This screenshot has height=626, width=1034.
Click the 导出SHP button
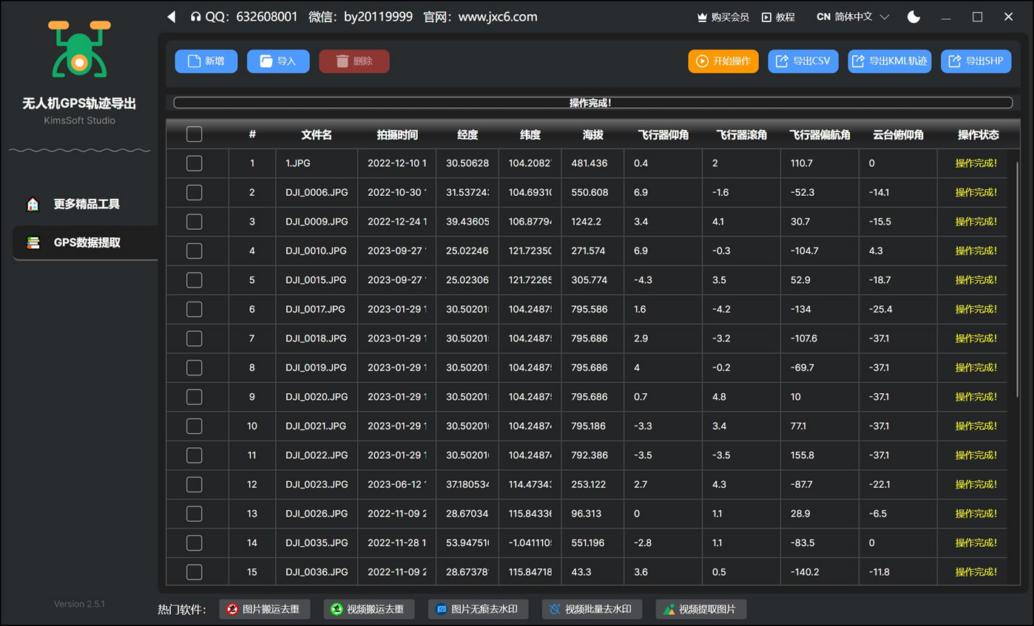pyautogui.click(x=976, y=61)
